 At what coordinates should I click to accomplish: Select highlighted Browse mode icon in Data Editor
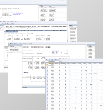point(52,60)
